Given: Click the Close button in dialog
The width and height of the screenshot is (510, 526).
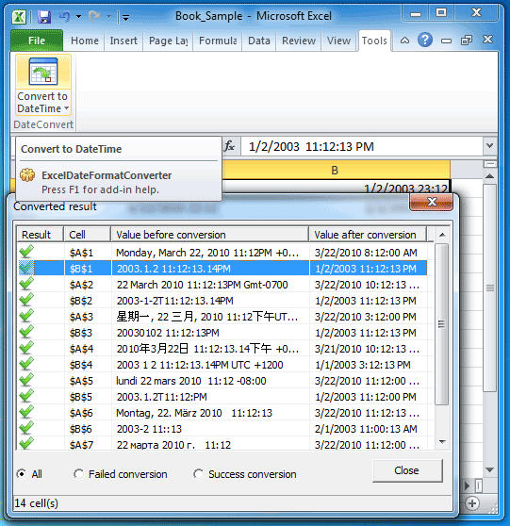Looking at the screenshot, I should pyautogui.click(x=407, y=470).
